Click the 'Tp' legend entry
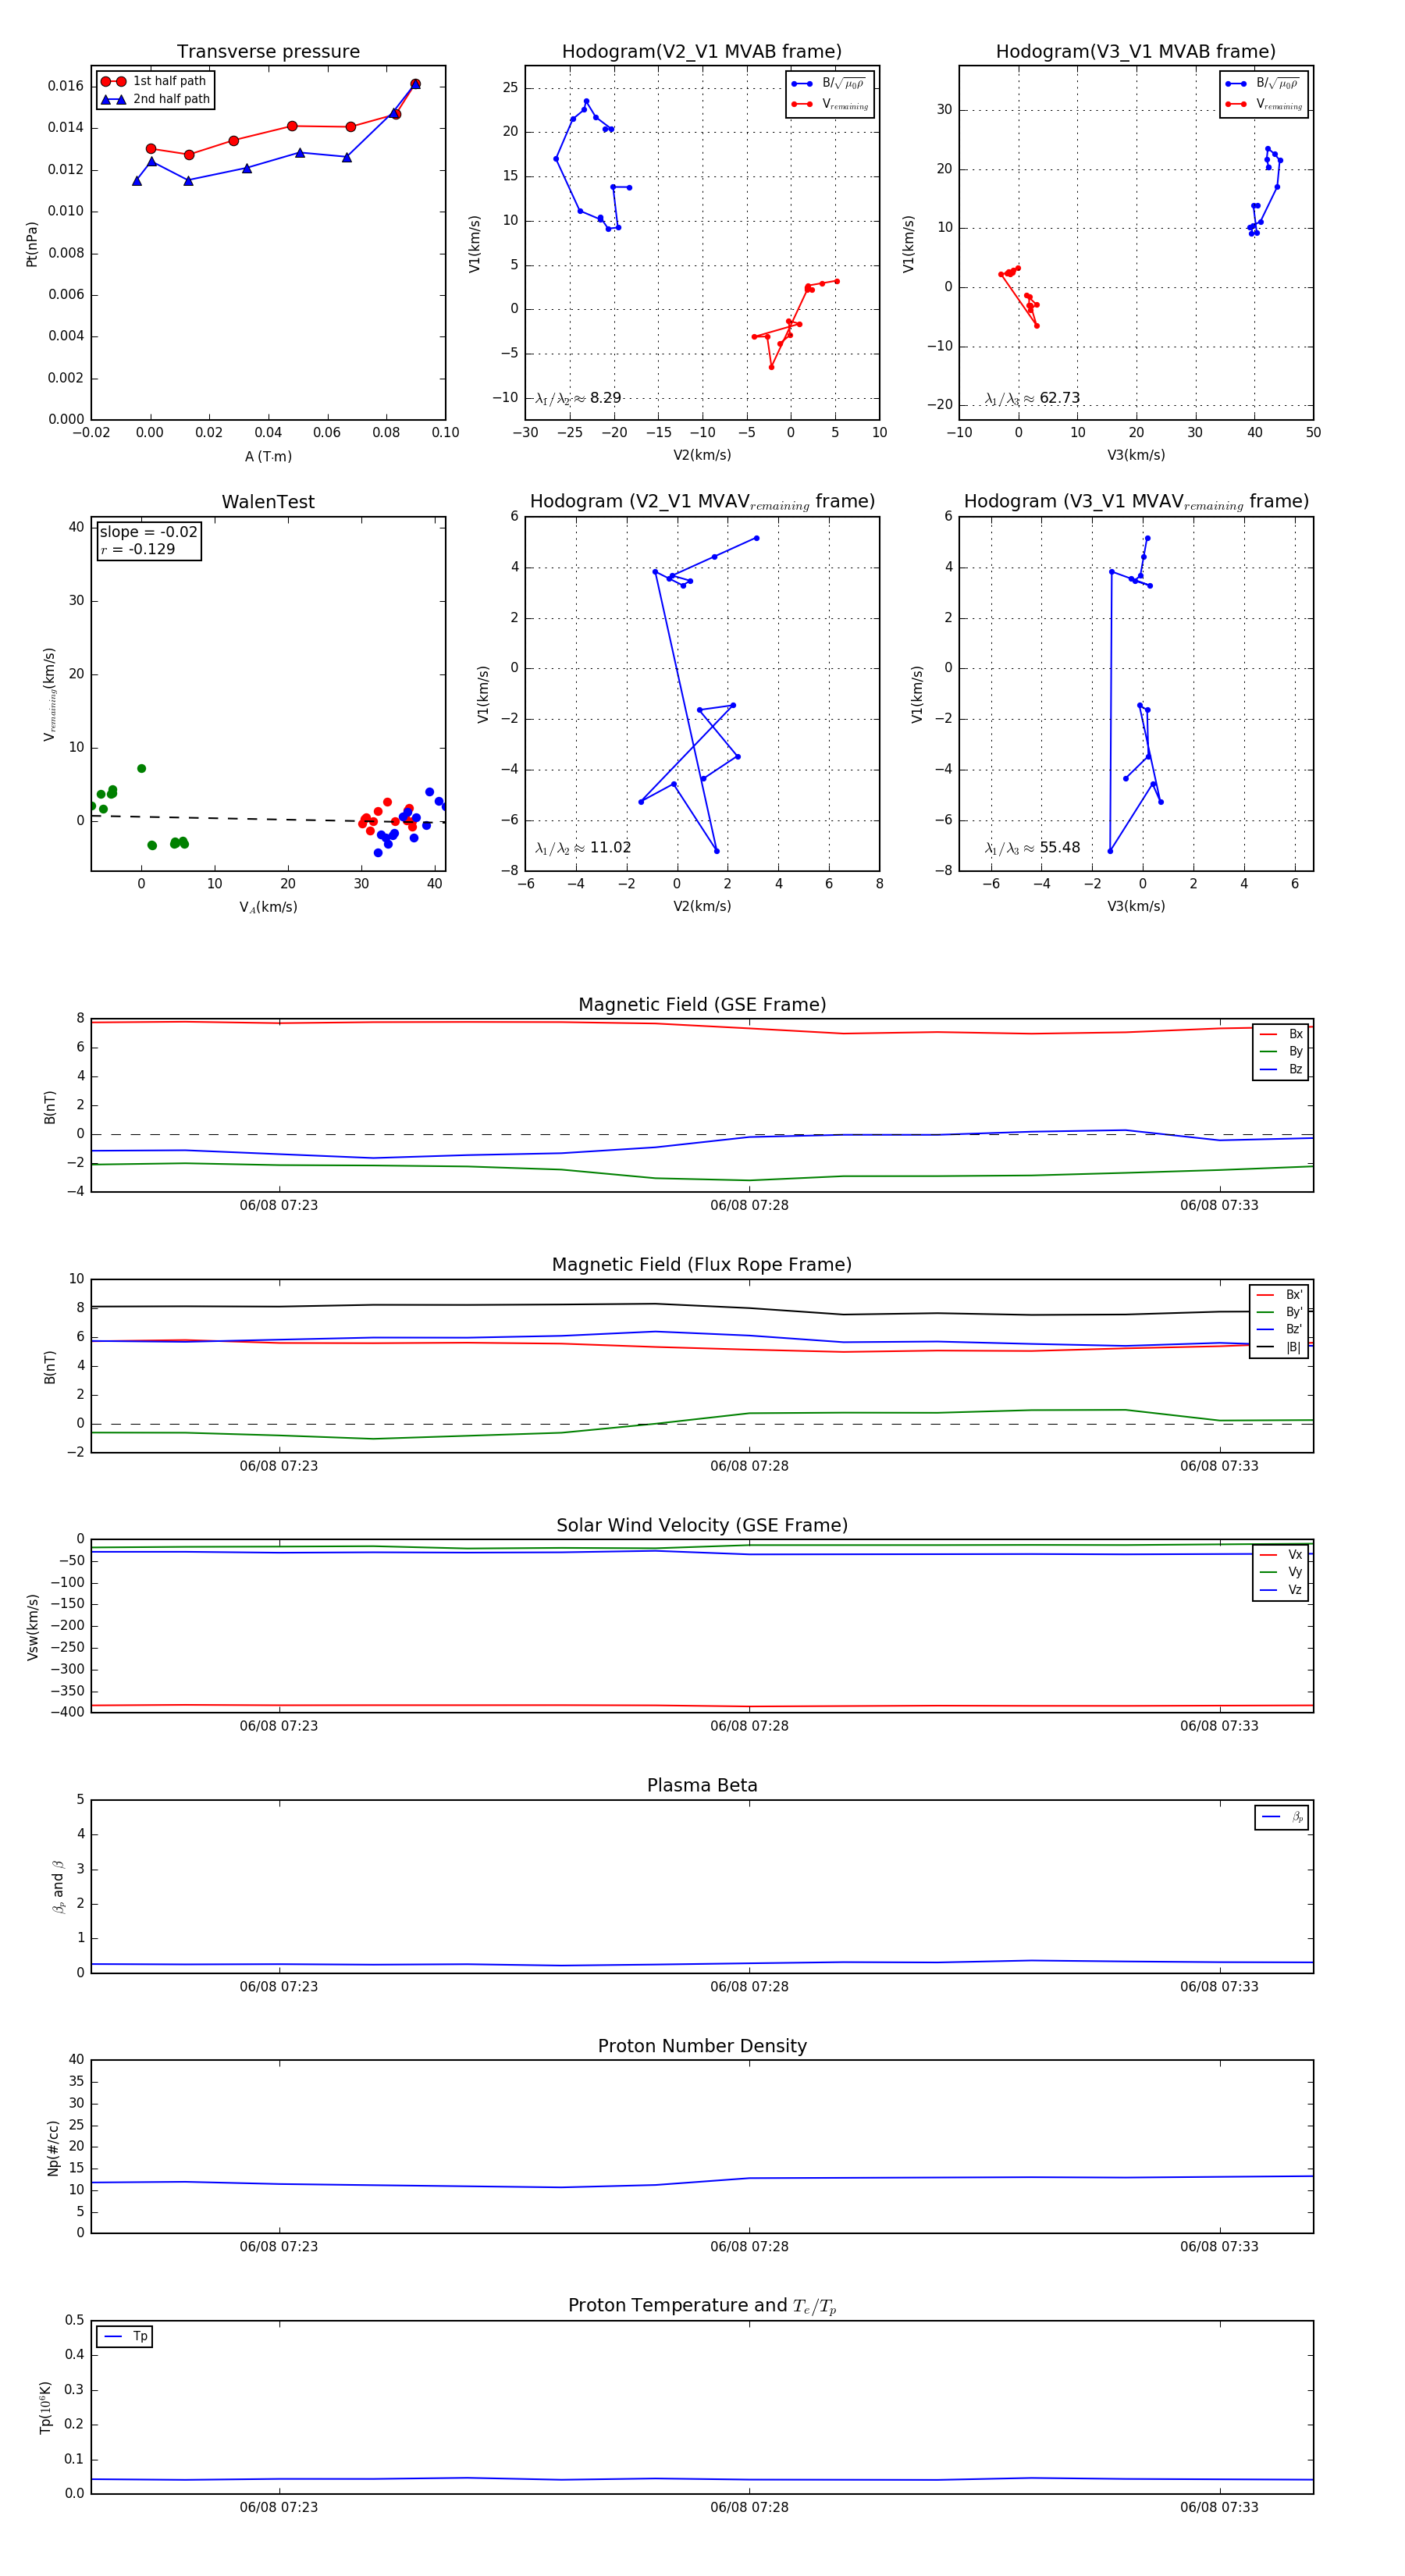Screen dimensions: 1405x2576 125,2336
